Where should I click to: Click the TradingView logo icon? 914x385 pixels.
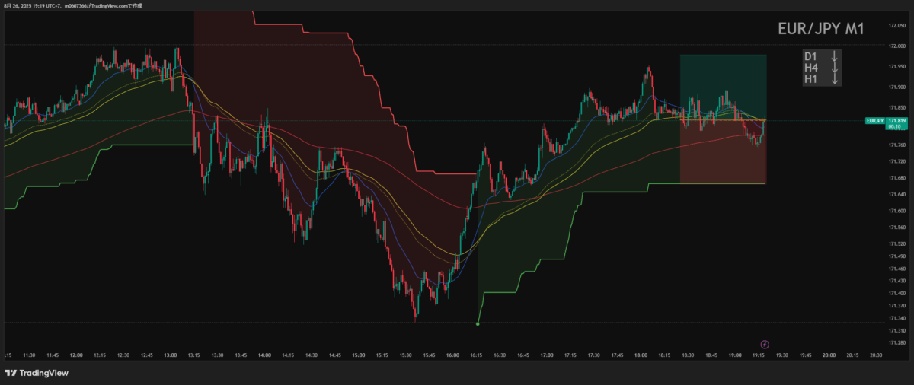tap(11, 373)
